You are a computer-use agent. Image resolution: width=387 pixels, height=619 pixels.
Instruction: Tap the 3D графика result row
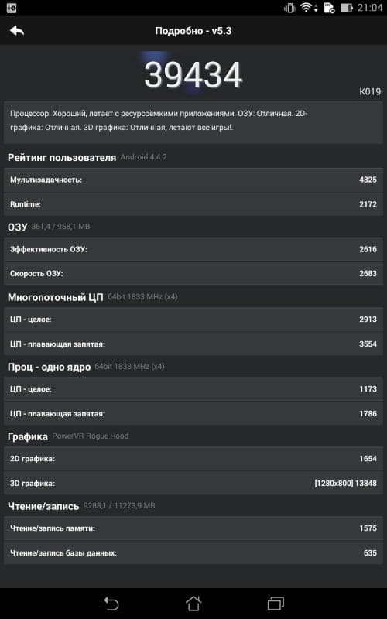tap(193, 483)
